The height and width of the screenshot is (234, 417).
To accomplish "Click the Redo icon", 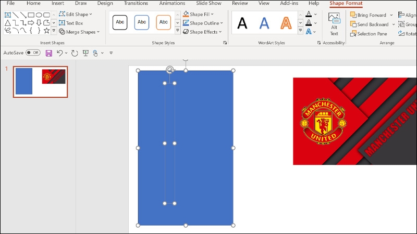I will click(x=75, y=53).
